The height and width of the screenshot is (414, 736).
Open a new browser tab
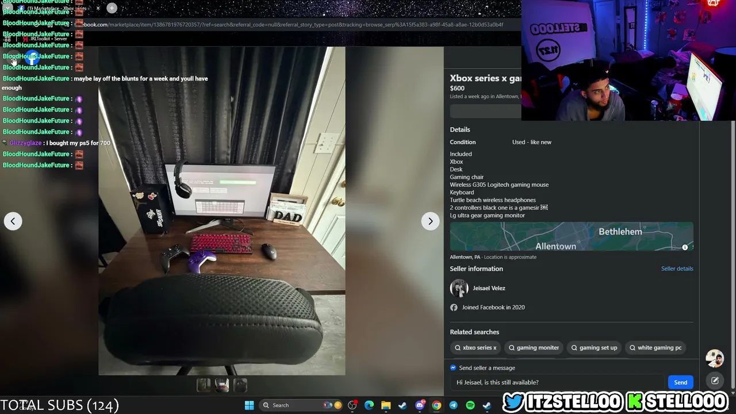pyautogui.click(x=112, y=8)
